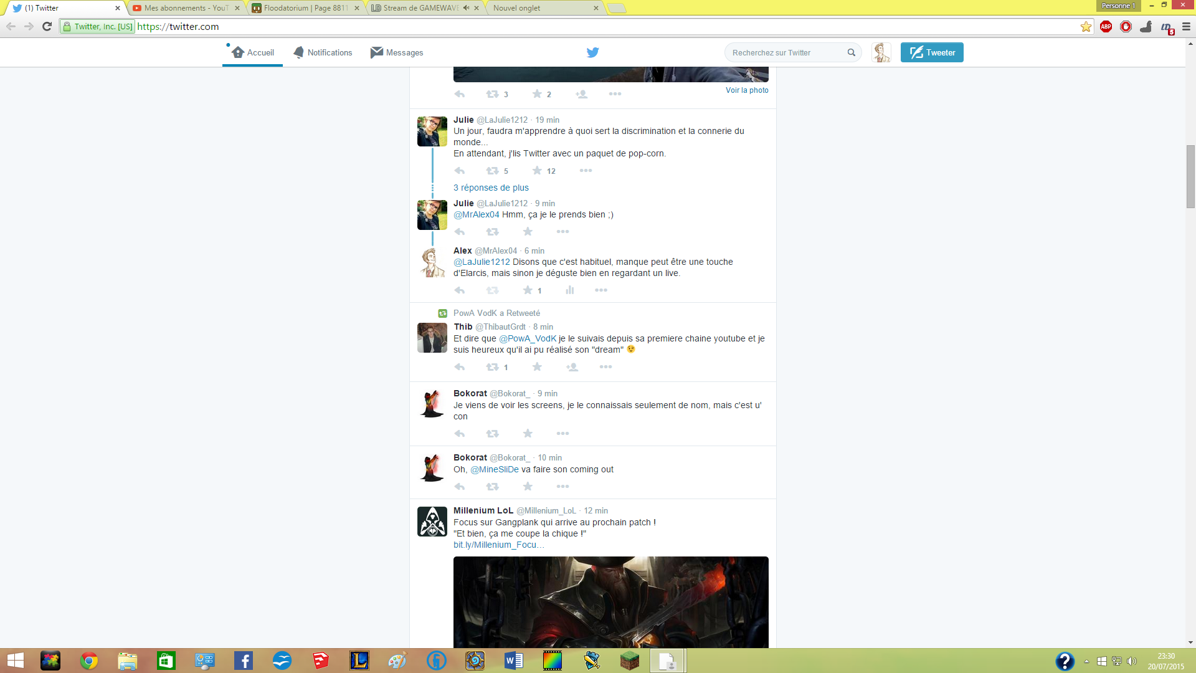
Task: Toggle retweet on Julie's 19 min tweet
Action: point(492,171)
